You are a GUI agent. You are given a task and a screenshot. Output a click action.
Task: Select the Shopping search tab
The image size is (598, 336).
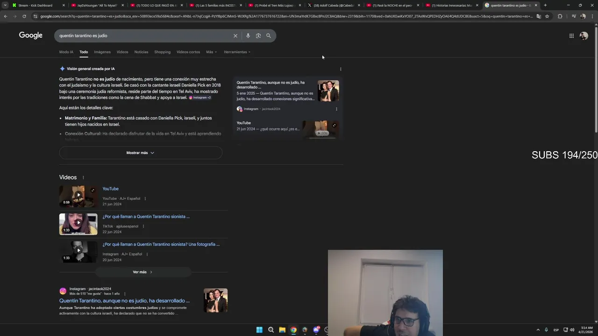pos(162,52)
